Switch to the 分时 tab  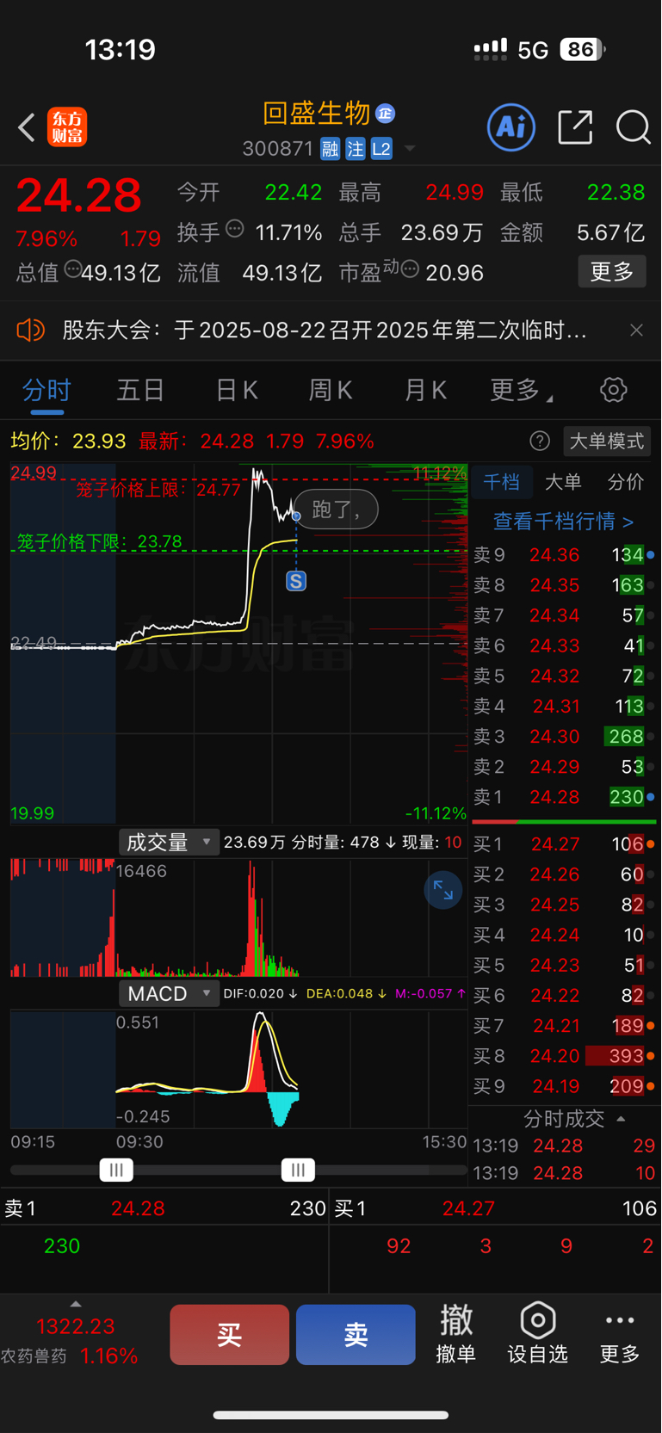click(46, 391)
